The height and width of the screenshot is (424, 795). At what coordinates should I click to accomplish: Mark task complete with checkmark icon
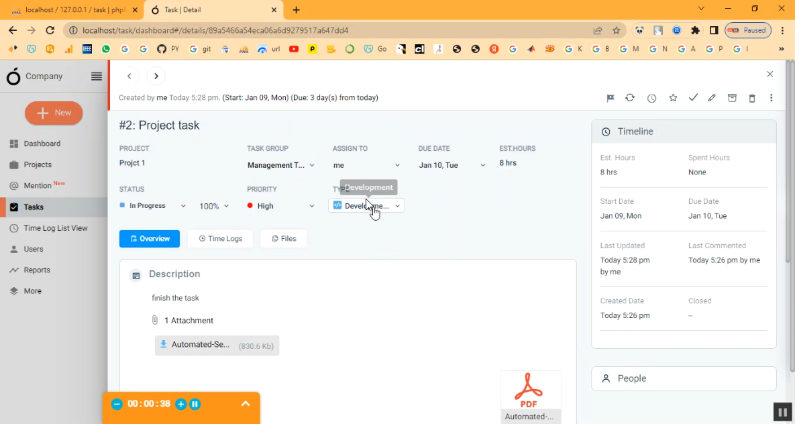click(x=693, y=98)
